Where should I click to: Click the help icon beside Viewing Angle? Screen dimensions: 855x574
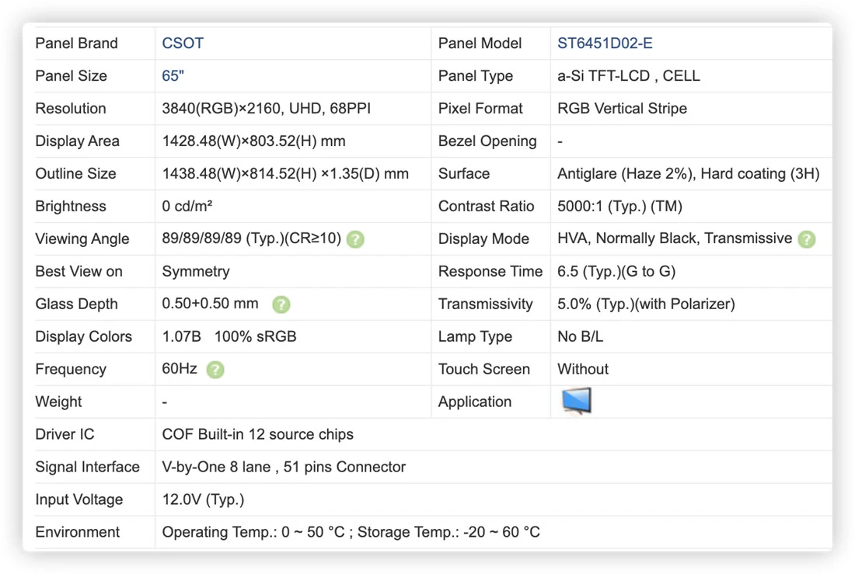(x=355, y=239)
